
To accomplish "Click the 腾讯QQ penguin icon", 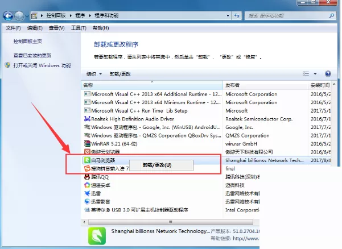I will tap(87, 177).
